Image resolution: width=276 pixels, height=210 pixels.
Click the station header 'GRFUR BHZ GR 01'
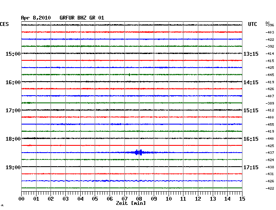82,18
